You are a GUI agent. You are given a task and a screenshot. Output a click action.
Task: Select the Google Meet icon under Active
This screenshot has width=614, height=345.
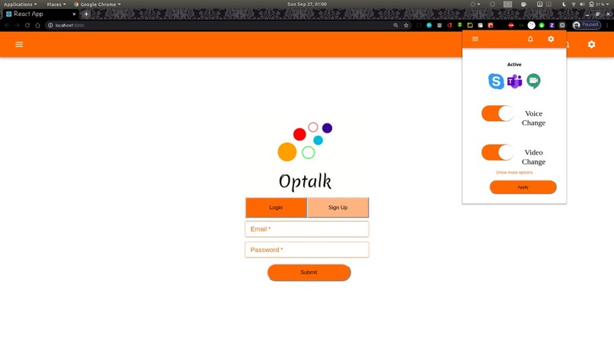point(533,81)
